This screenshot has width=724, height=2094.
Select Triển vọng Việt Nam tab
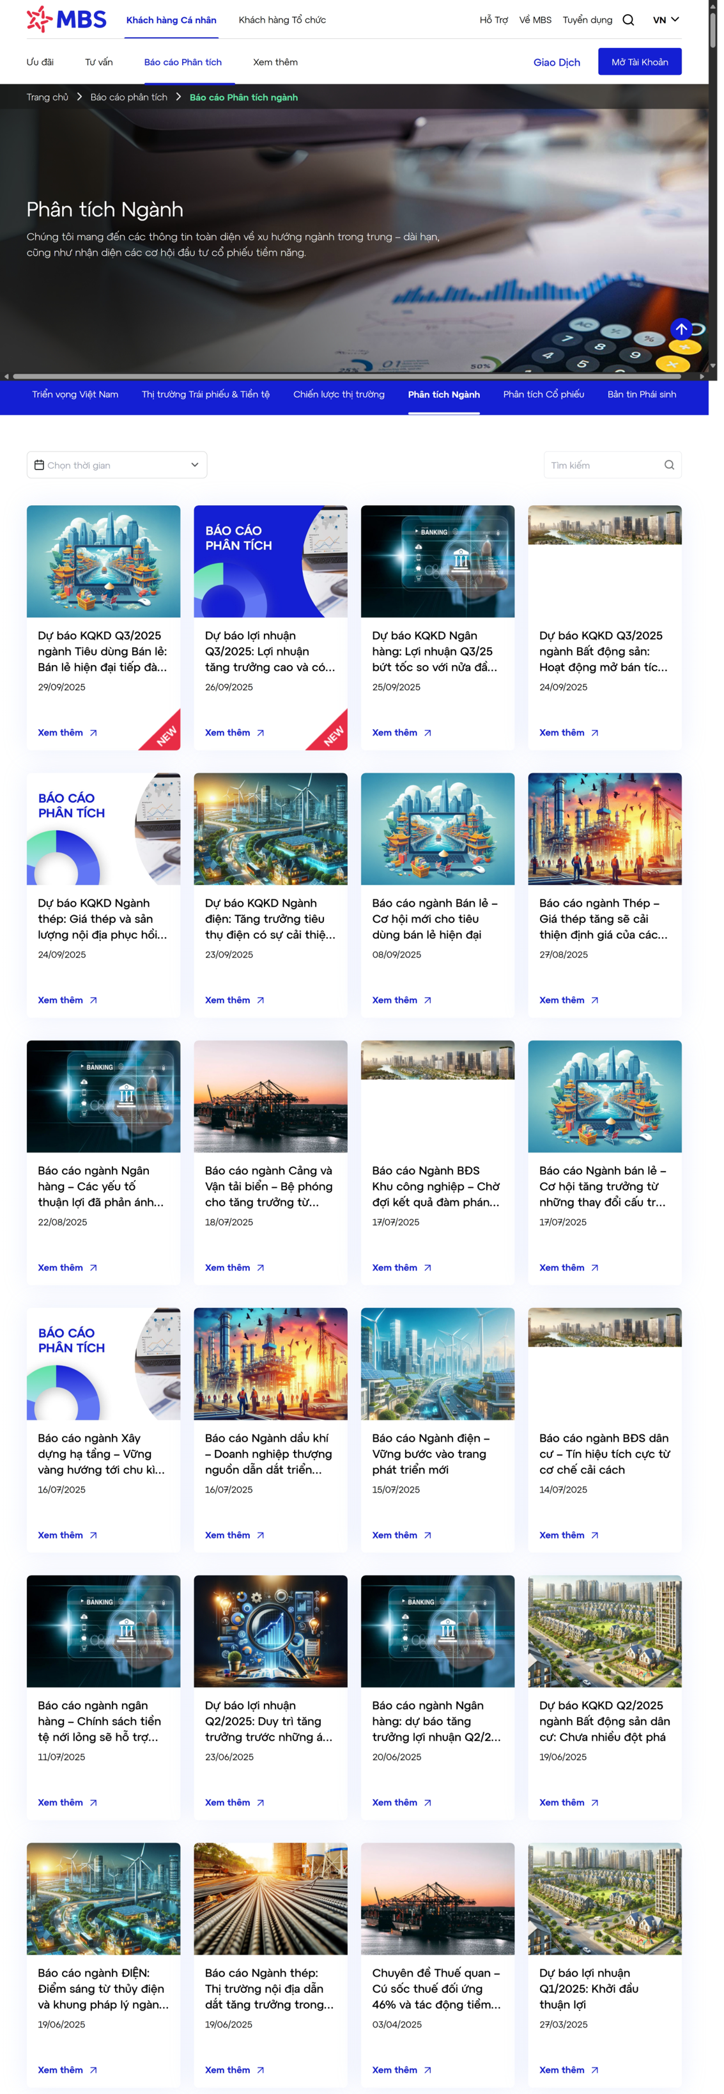tap(75, 394)
